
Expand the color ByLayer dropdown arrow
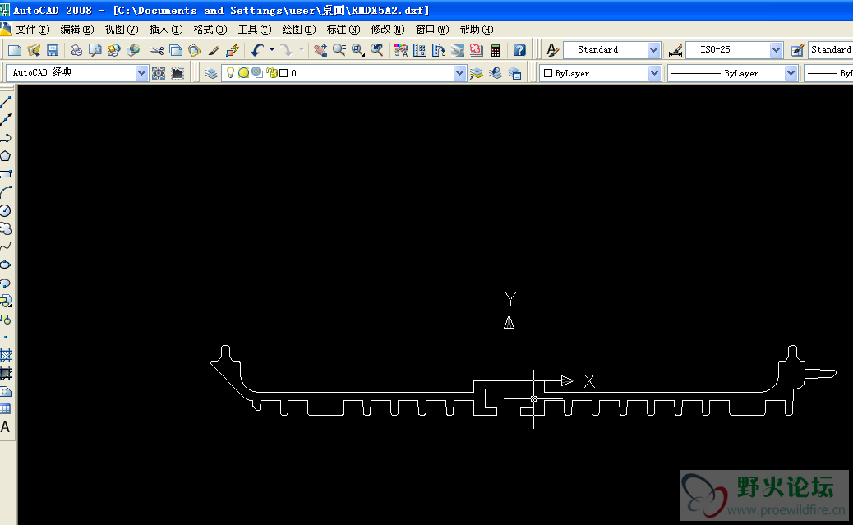[x=654, y=73]
